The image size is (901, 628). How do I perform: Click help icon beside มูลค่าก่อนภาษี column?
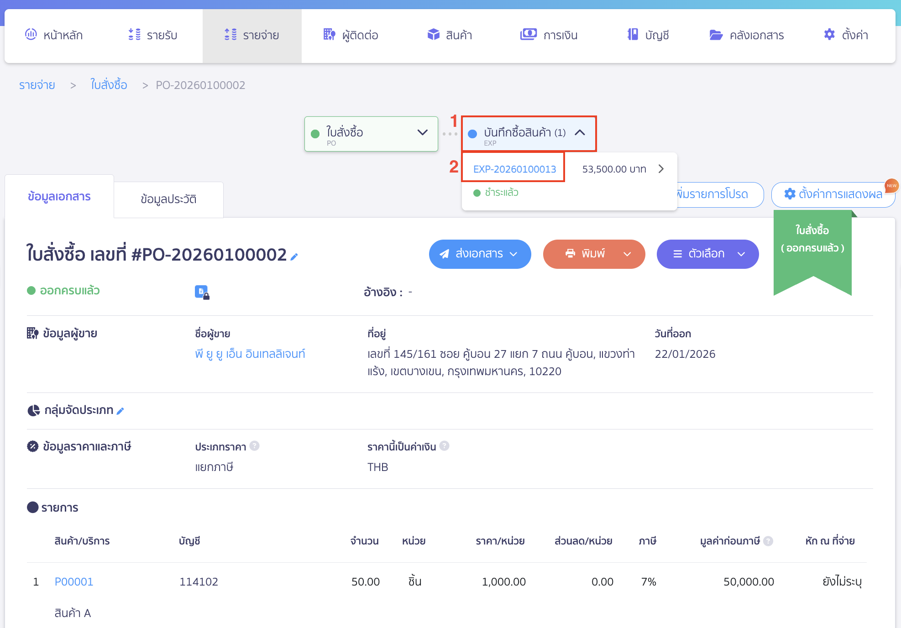pos(768,541)
